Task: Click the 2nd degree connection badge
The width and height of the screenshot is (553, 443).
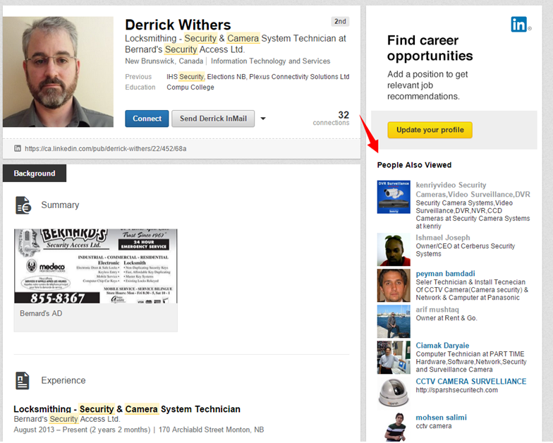Action: [x=340, y=21]
